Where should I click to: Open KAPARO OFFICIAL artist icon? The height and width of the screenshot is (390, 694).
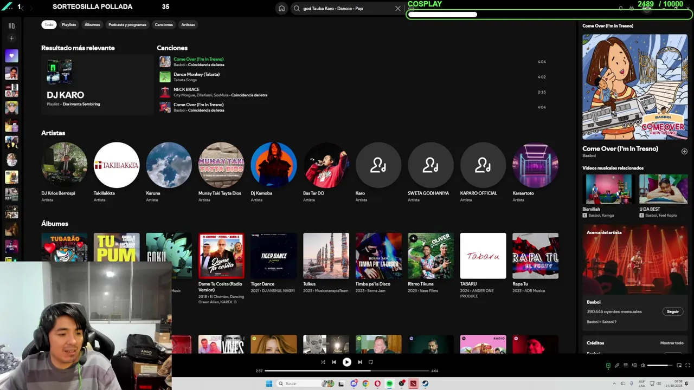[483, 165]
